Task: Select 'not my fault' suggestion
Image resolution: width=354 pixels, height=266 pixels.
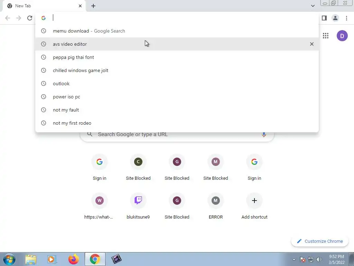Action: (177, 110)
